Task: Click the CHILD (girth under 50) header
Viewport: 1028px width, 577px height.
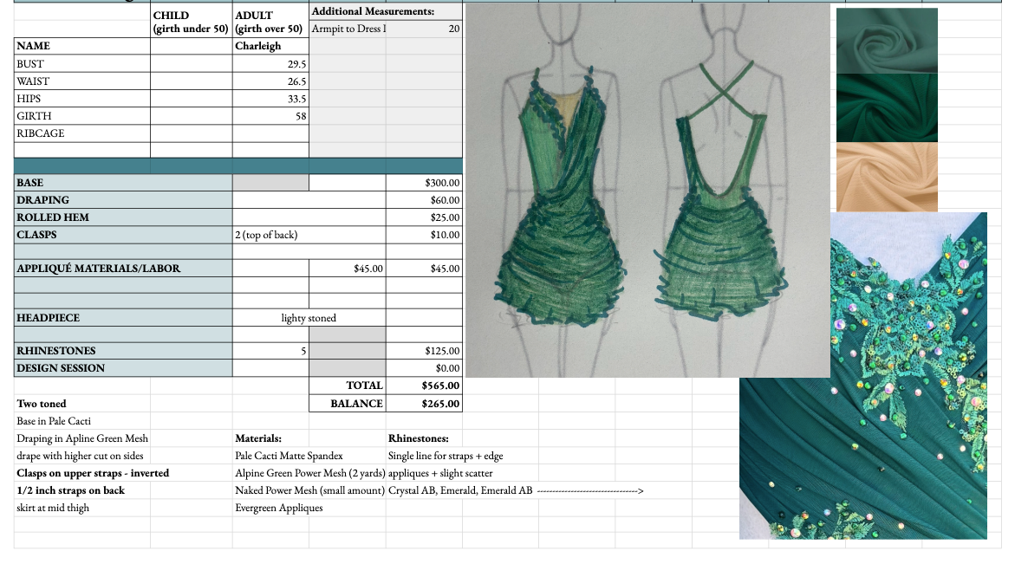Action: click(191, 22)
